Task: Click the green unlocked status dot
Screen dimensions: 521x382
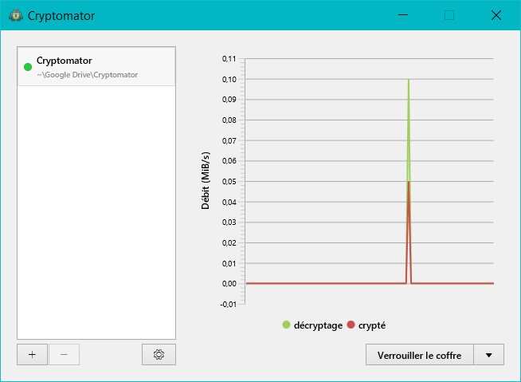Action: [28, 67]
